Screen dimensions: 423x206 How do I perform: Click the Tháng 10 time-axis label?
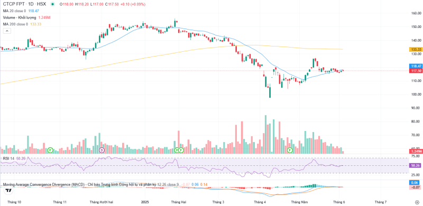tap(14, 202)
